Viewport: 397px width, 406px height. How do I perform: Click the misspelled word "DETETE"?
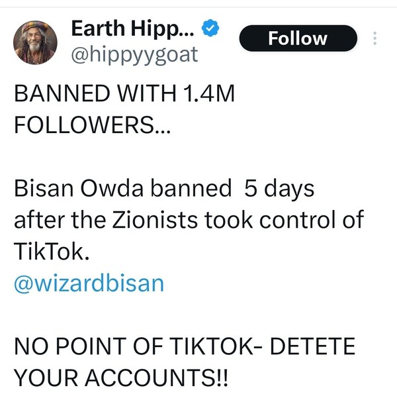click(x=309, y=346)
